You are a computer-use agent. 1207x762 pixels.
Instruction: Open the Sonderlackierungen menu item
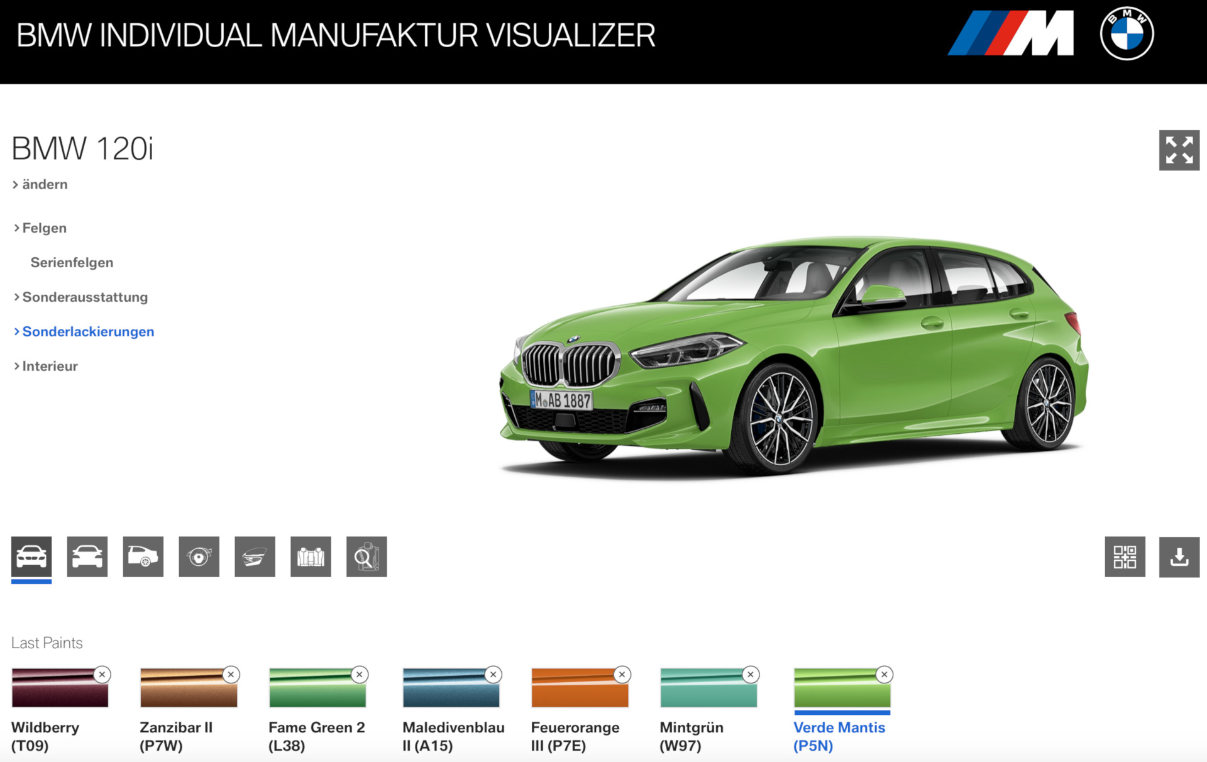(88, 332)
